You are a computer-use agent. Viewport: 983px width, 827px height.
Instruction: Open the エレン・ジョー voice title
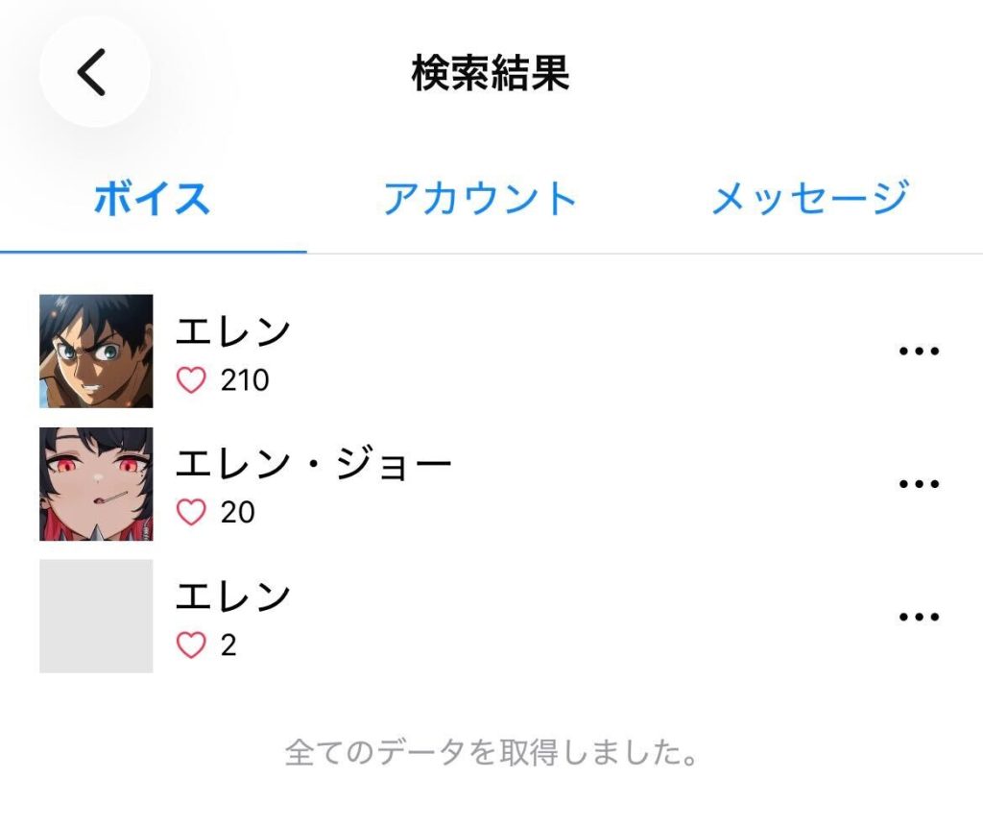pos(313,466)
